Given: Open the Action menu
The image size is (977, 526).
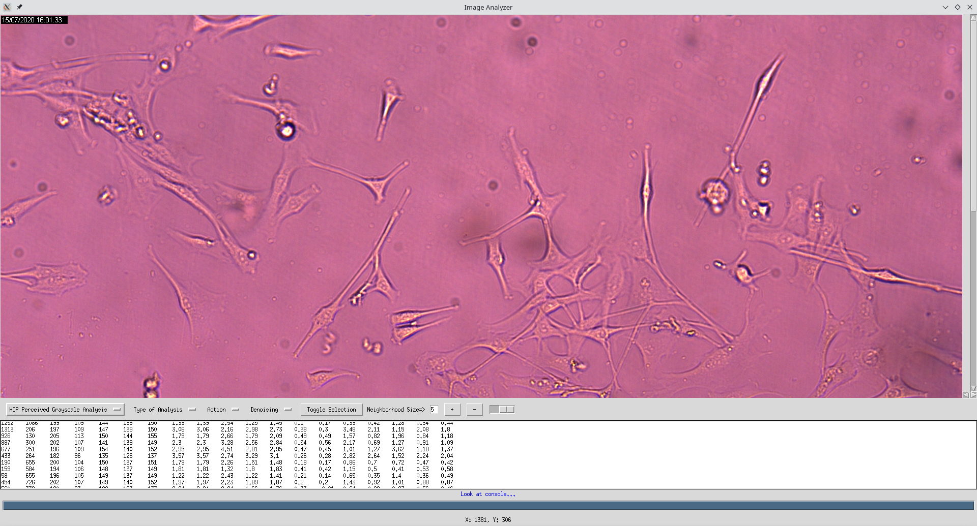Looking at the screenshot, I should pyautogui.click(x=222, y=410).
